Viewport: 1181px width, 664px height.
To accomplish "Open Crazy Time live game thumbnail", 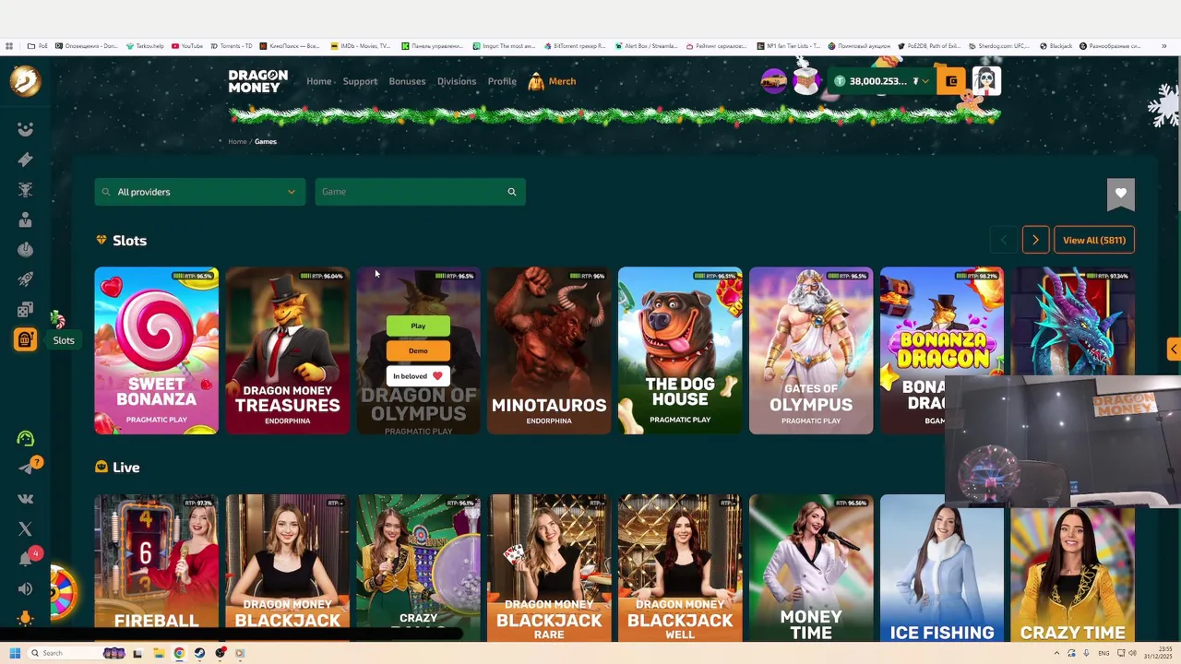I will (x=1073, y=575).
